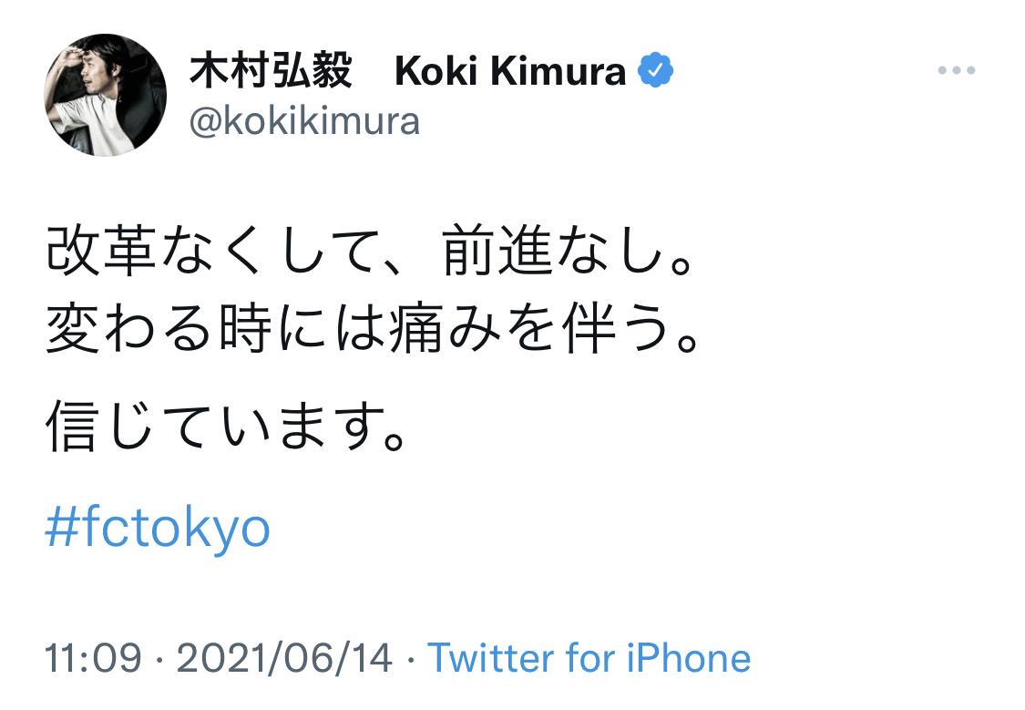Viewport: 1025px width, 710px height.
Task: Click the 2021/06/14 date
Action: pyautogui.click(x=284, y=658)
